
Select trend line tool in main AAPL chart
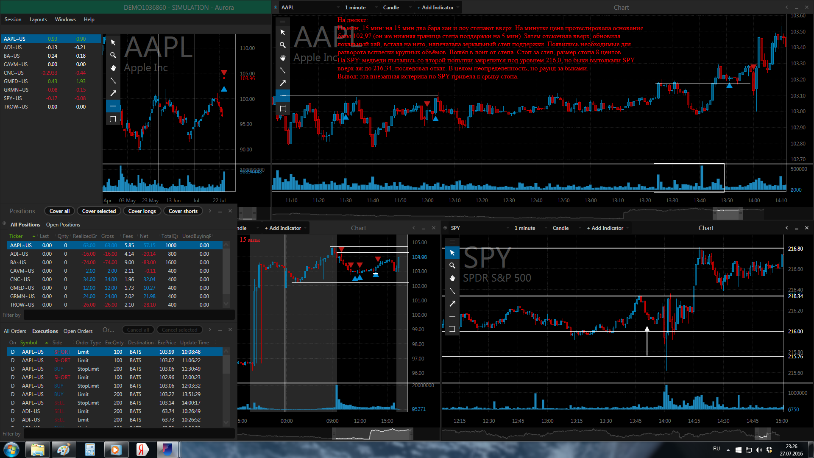click(283, 70)
